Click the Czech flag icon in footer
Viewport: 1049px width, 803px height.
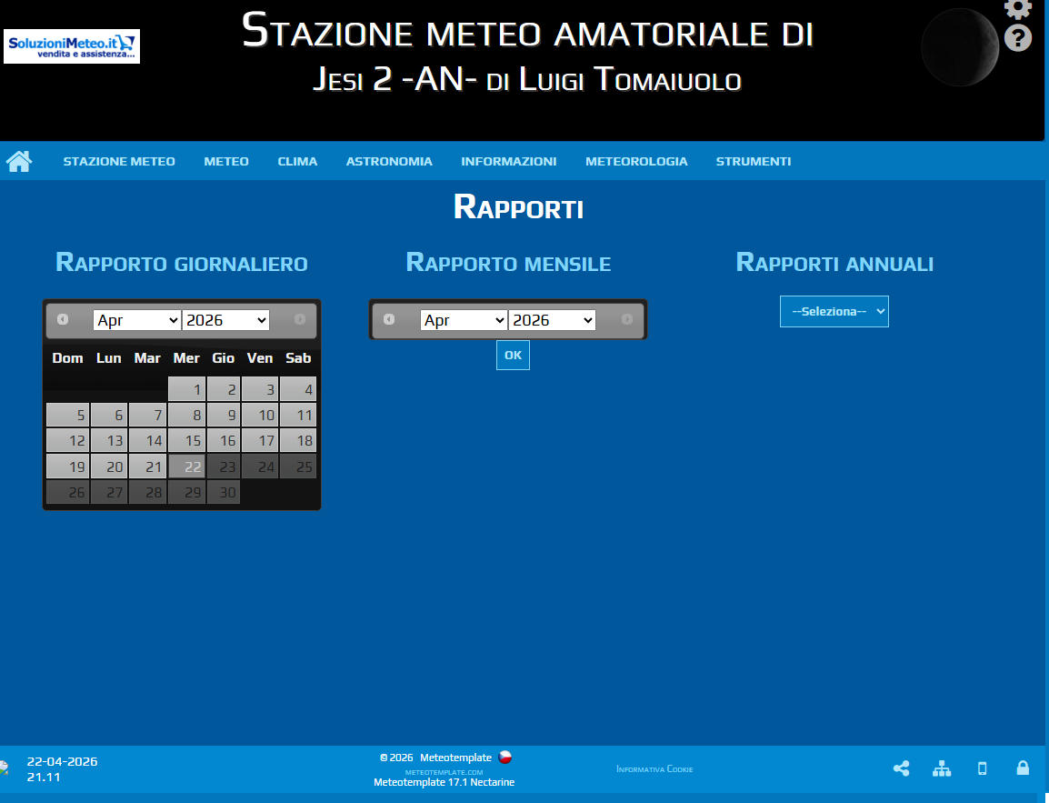(x=505, y=758)
